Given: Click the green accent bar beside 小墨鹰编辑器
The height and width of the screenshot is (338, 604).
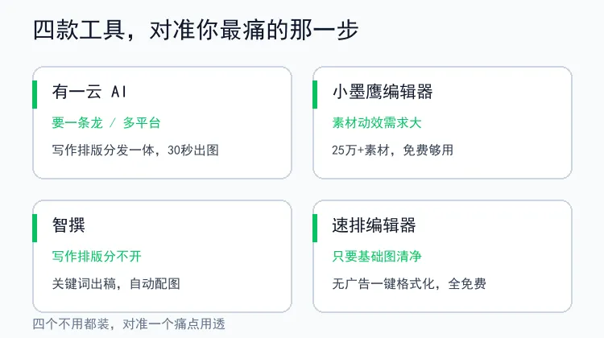Looking at the screenshot, I should pos(315,95).
